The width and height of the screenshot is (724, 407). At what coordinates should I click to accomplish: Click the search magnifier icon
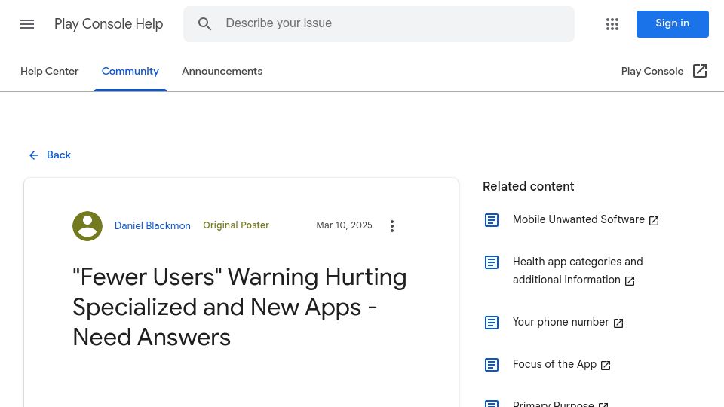[x=204, y=24]
